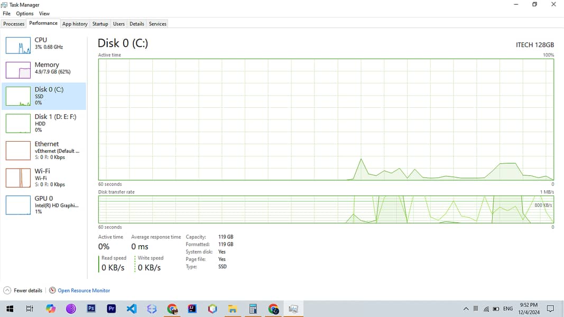This screenshot has width=564, height=317.
Task: Open File Explorer from the taskbar
Action: click(x=233, y=309)
